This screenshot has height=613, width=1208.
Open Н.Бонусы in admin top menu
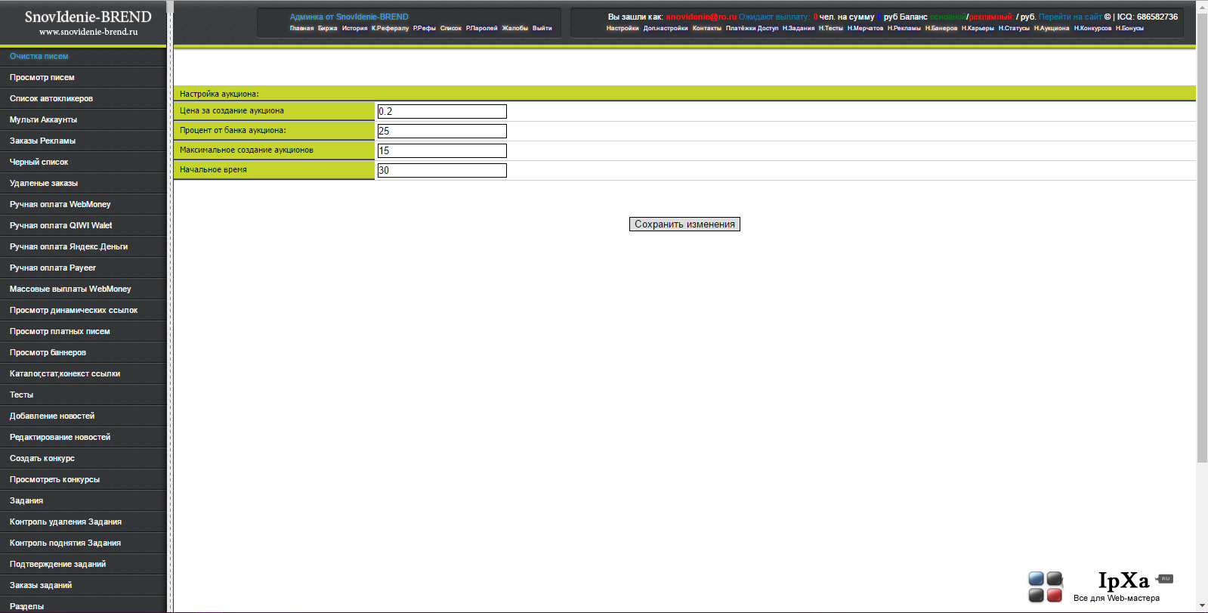(x=1129, y=28)
